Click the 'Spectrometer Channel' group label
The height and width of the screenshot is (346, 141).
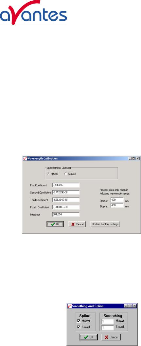coord(59,168)
